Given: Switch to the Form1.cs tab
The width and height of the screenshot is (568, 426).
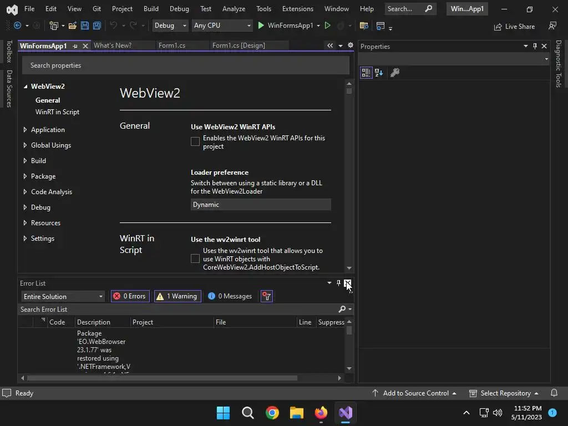Looking at the screenshot, I should click(x=172, y=45).
